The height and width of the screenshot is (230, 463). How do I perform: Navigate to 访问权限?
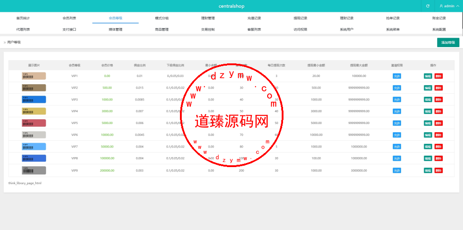click(300, 29)
